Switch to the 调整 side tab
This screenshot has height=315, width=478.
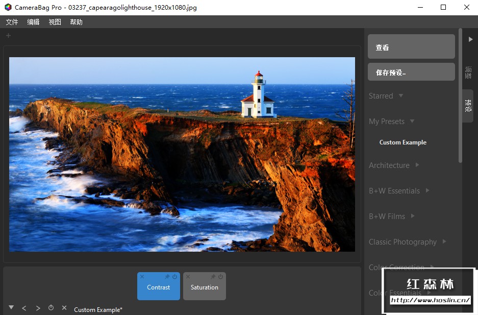[468, 73]
